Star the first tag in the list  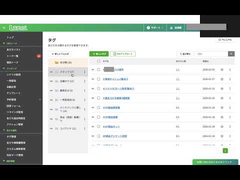(222, 69)
